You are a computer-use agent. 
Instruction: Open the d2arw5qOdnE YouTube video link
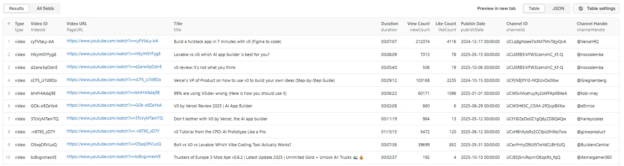tap(114, 67)
